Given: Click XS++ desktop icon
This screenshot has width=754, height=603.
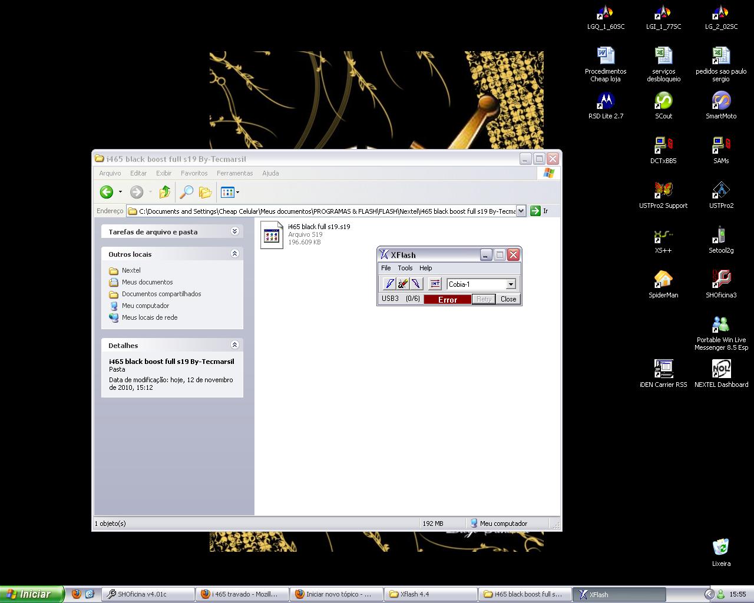Looking at the screenshot, I should coord(663,240).
